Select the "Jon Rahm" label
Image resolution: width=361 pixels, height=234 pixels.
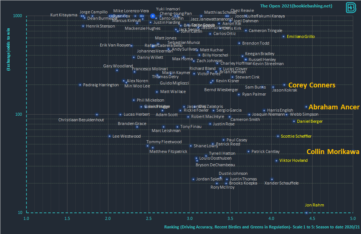tap(314, 205)
